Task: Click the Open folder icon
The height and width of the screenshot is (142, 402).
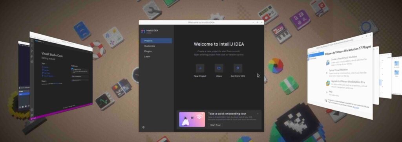Action: (219, 68)
